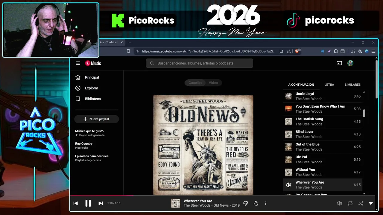Click the queue list scrollbar thumb

click(x=364, y=113)
